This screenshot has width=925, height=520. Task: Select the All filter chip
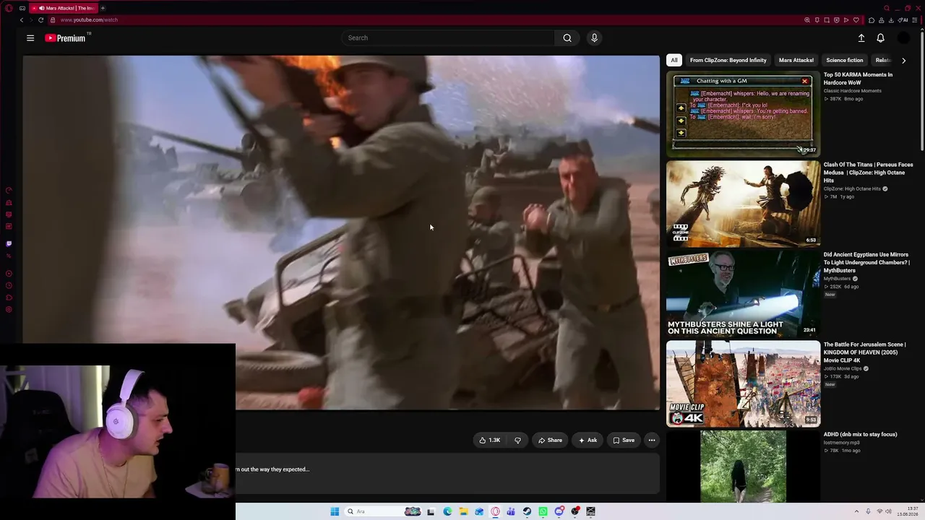pyautogui.click(x=674, y=61)
